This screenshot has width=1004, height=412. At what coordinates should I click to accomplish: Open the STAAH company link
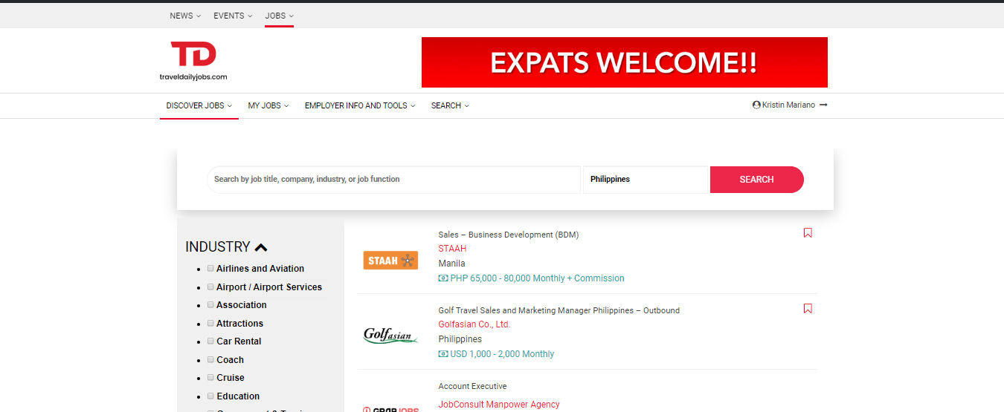[452, 249]
